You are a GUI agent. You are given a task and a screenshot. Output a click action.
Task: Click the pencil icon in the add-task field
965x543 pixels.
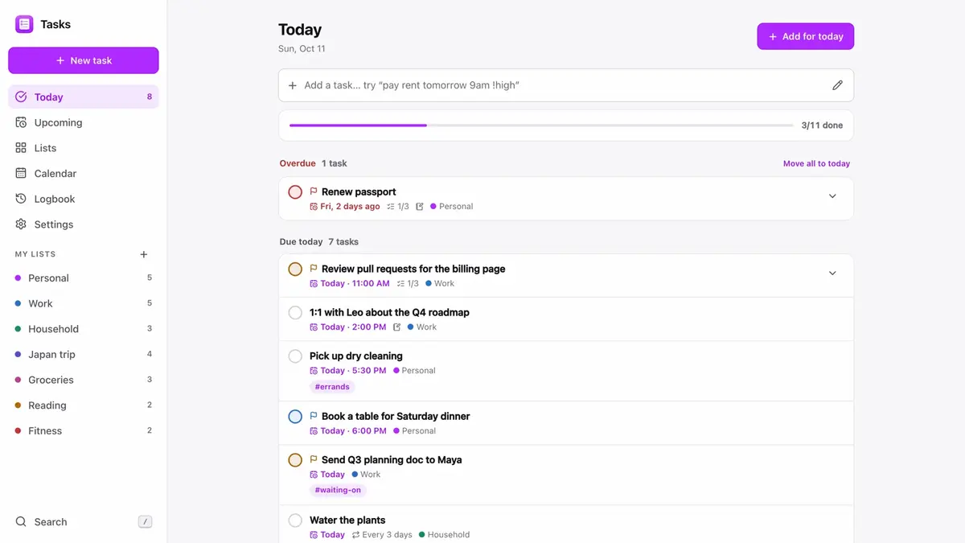click(837, 85)
